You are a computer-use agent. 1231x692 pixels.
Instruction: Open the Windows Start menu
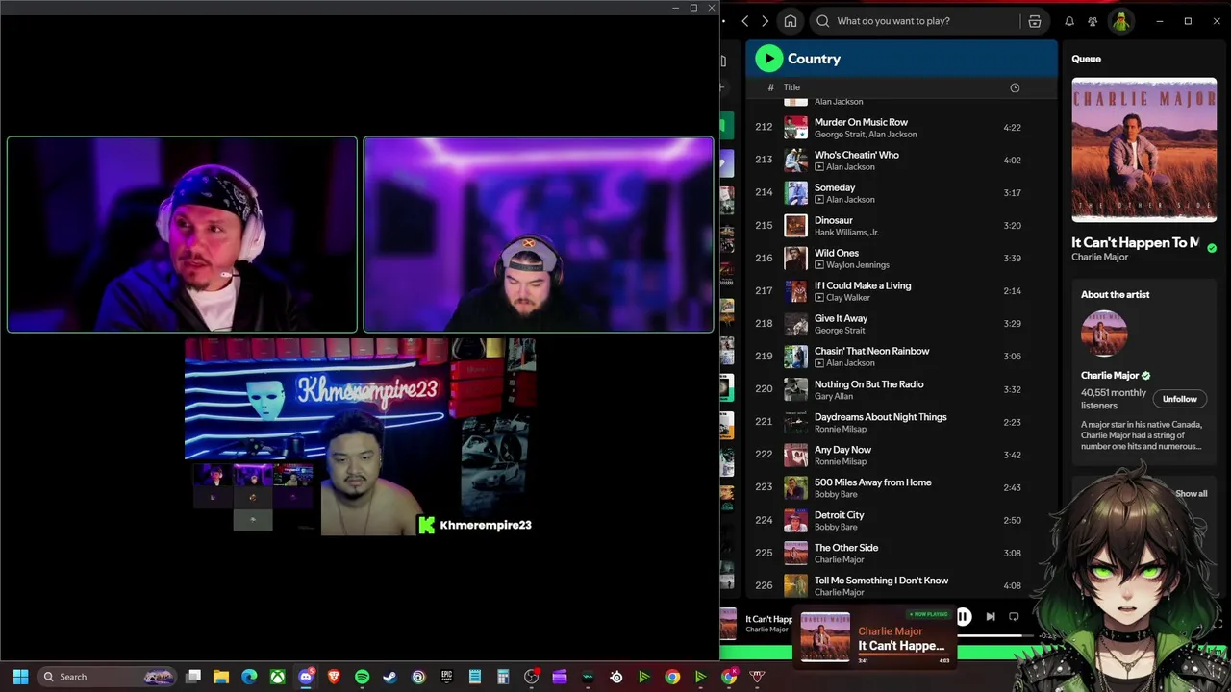pos(20,677)
